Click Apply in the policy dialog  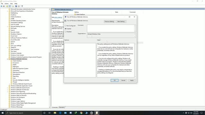tap(132, 80)
